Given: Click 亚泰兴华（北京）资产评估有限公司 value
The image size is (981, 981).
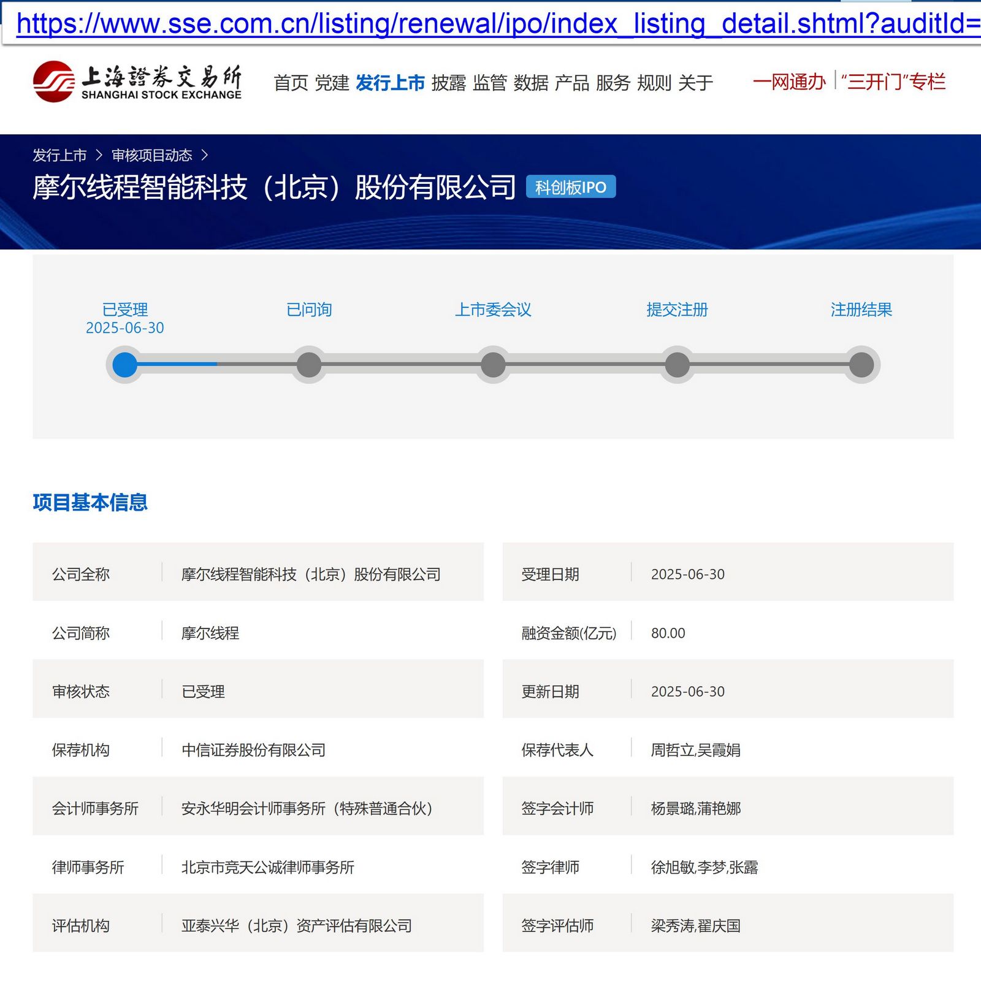Looking at the screenshot, I should tap(297, 926).
